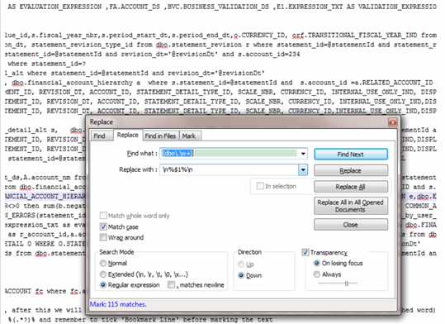
Task: Click the transparency level slider
Action: point(338,283)
